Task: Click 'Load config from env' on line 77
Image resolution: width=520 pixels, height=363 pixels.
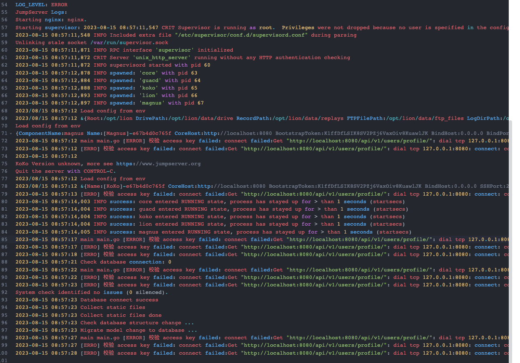Action: (113, 179)
